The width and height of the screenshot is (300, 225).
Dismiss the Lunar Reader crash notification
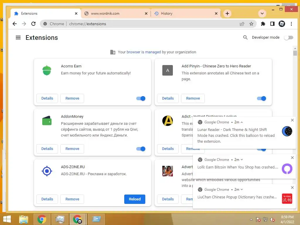pyautogui.click(x=292, y=120)
